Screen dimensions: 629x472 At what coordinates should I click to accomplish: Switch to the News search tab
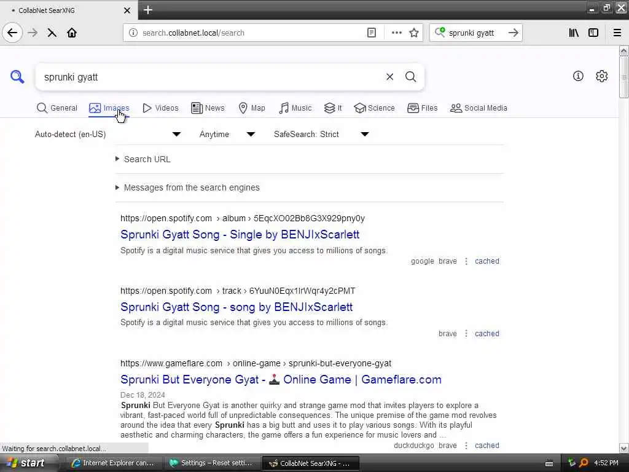[208, 108]
